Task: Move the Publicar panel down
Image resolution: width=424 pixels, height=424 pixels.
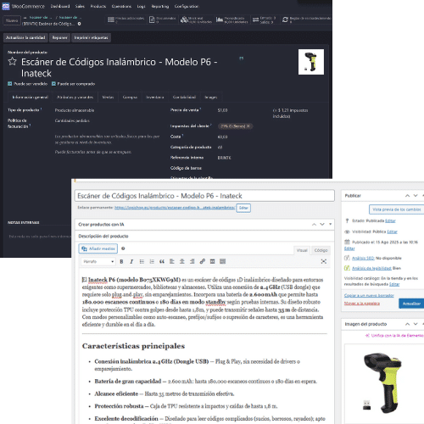Action: pos(416,196)
